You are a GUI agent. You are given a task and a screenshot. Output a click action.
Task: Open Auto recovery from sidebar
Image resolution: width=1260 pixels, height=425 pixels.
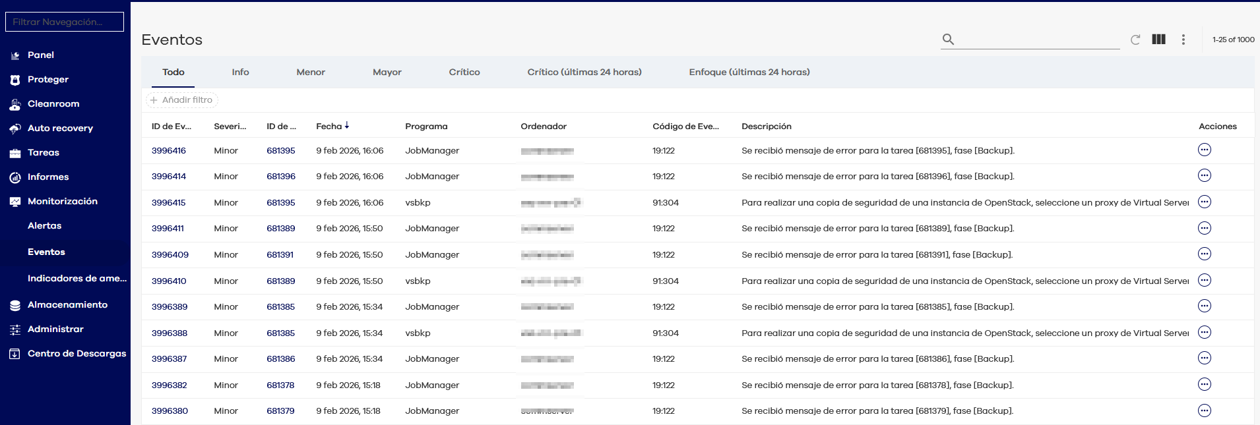coord(59,128)
